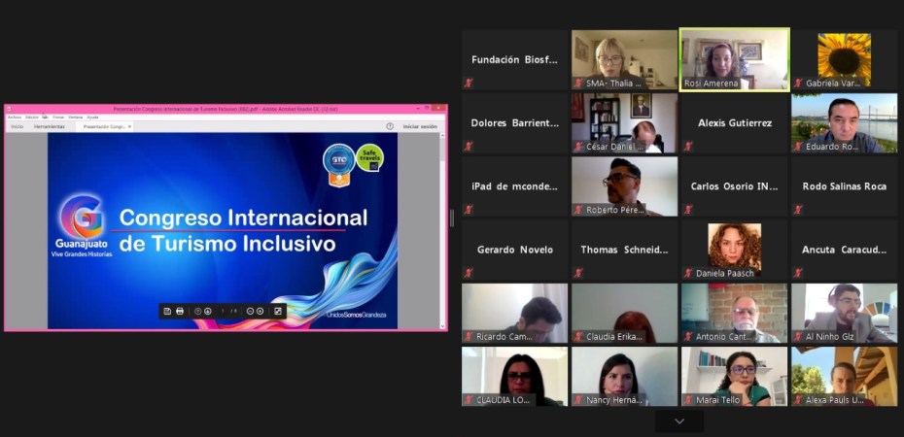Screen dimensions: 904x437
Task: Open the help question mark icon
Action: click(x=390, y=126)
